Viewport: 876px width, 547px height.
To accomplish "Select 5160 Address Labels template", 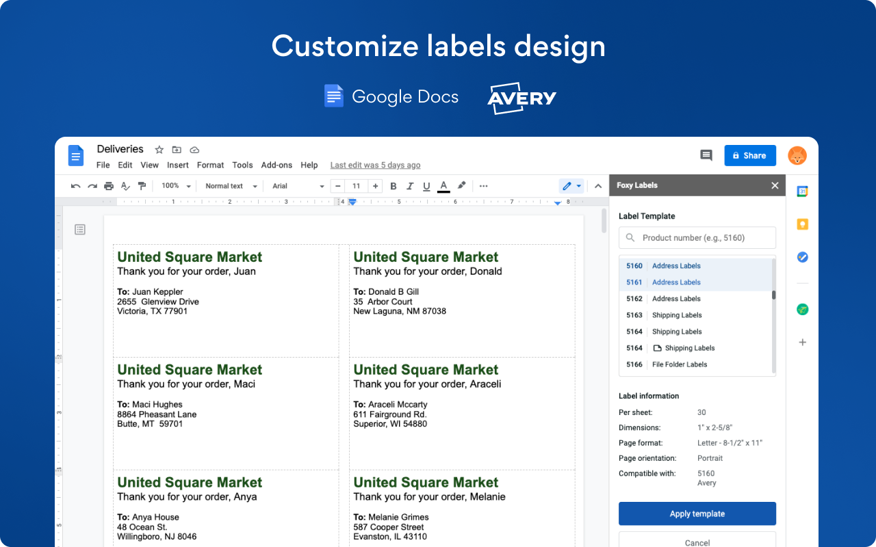I will click(695, 266).
